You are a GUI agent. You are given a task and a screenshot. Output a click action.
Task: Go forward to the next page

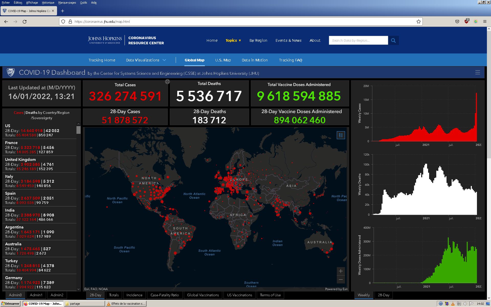tap(15, 21)
